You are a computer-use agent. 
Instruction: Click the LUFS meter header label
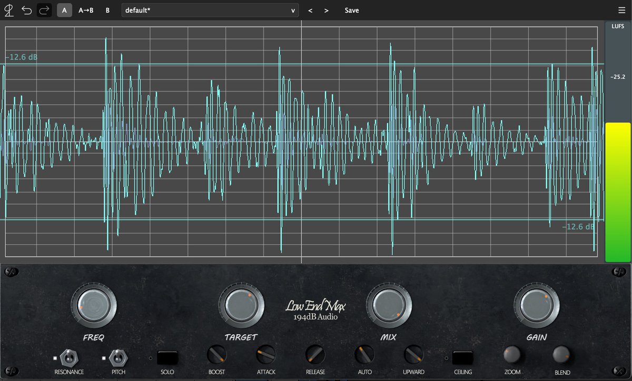tap(618, 25)
